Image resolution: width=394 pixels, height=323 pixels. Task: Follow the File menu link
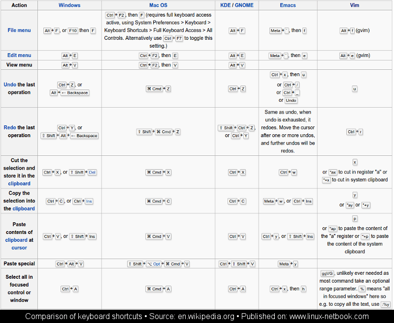[19, 30]
